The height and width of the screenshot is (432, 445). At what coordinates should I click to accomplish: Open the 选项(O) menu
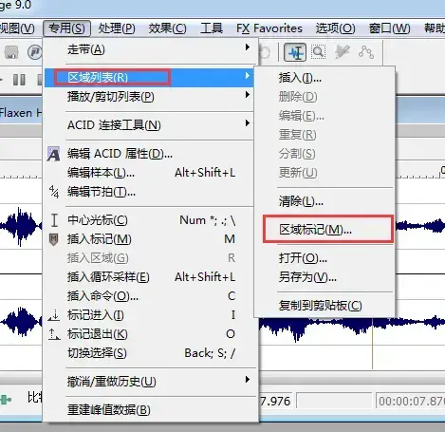click(x=335, y=28)
